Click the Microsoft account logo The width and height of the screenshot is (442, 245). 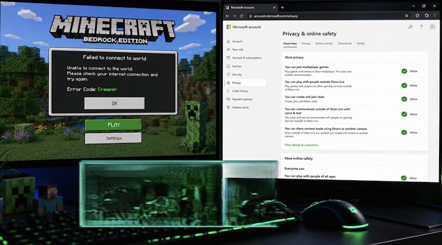(x=244, y=27)
